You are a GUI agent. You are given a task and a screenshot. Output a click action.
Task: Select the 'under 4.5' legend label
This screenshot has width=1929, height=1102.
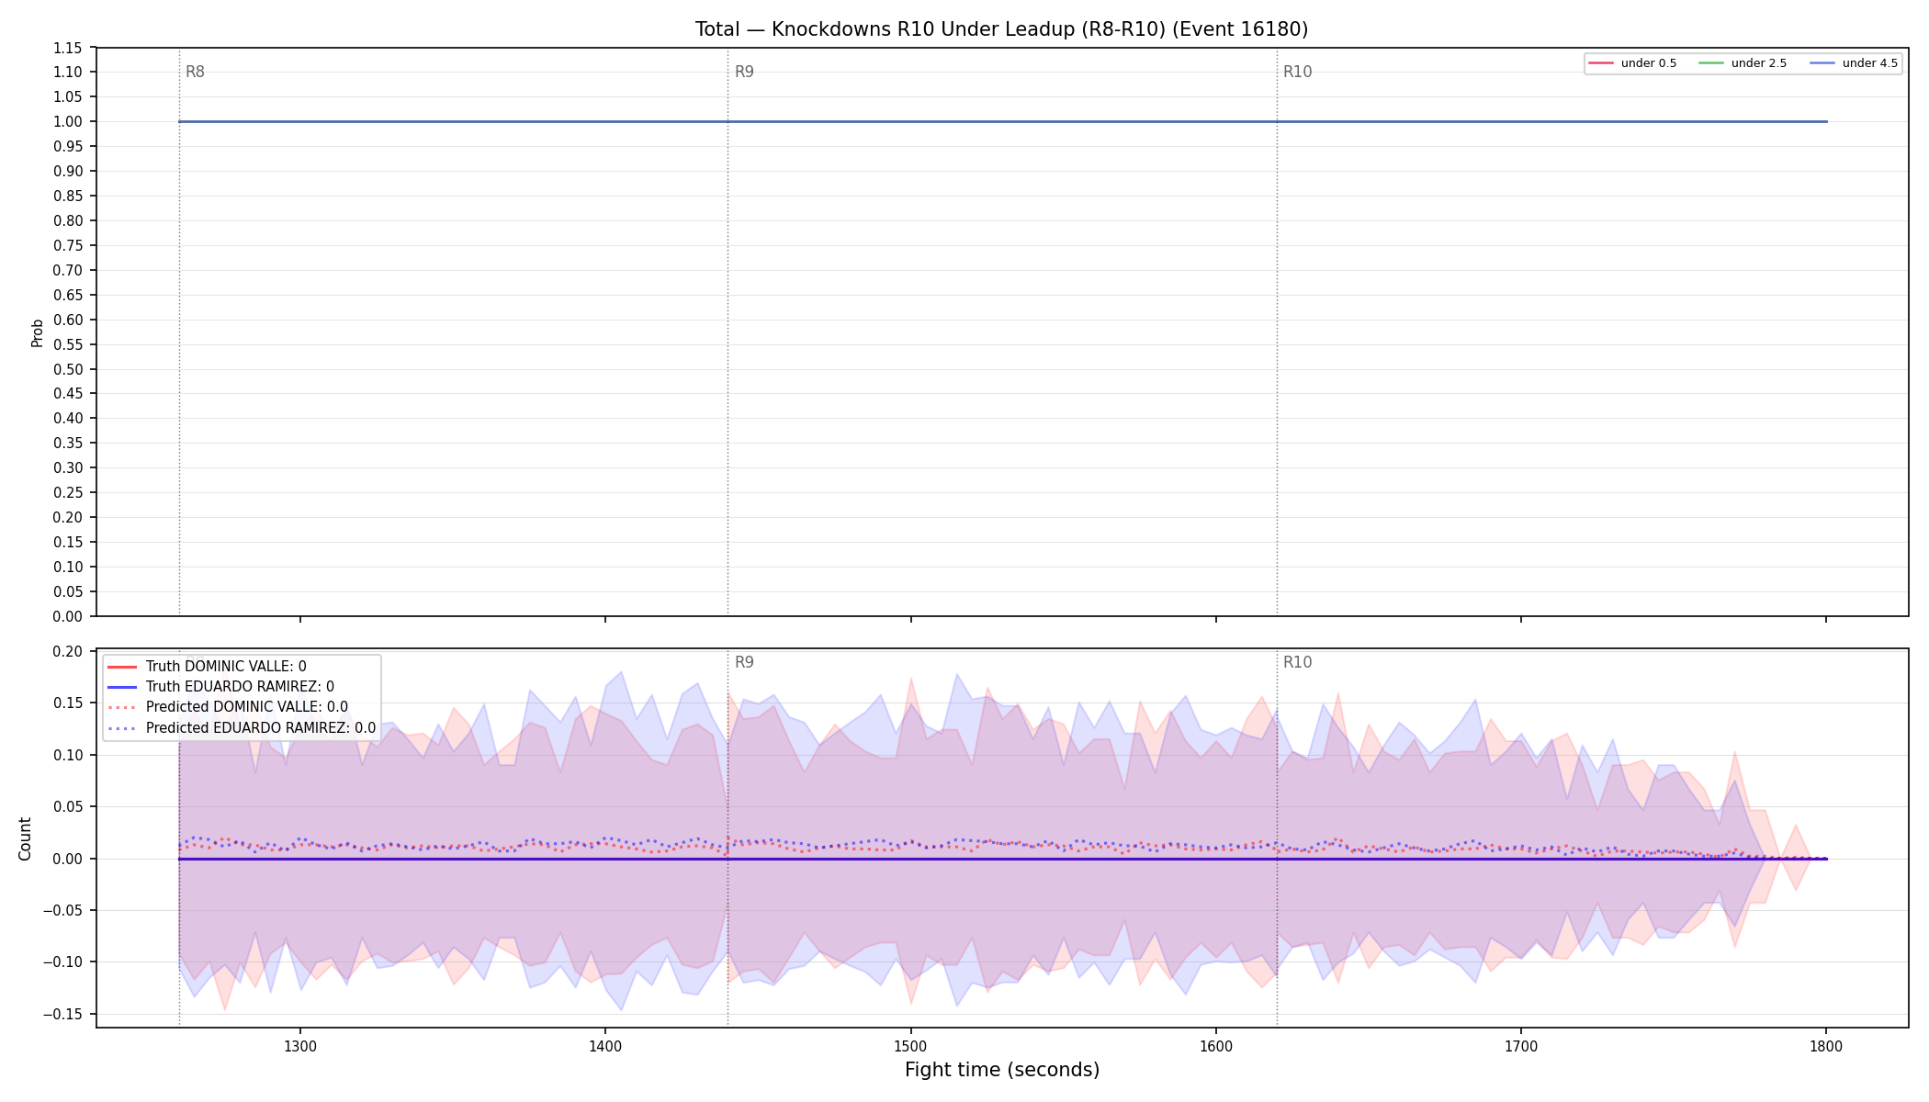click(1870, 63)
